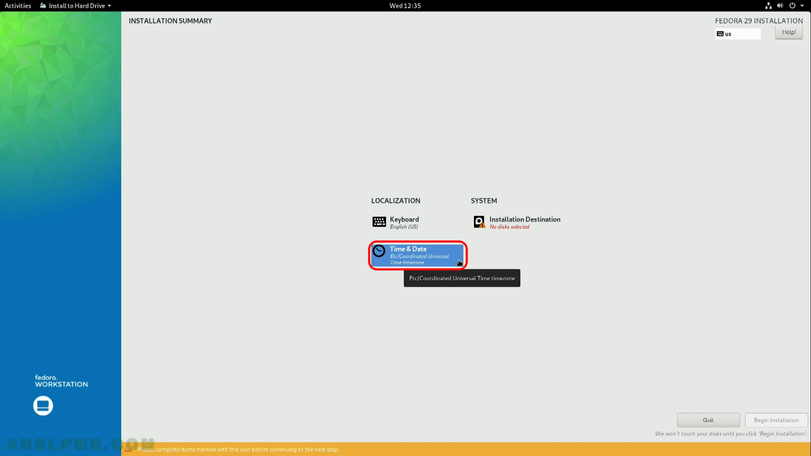
Task: Select the Time & Date label
Action: click(408, 249)
